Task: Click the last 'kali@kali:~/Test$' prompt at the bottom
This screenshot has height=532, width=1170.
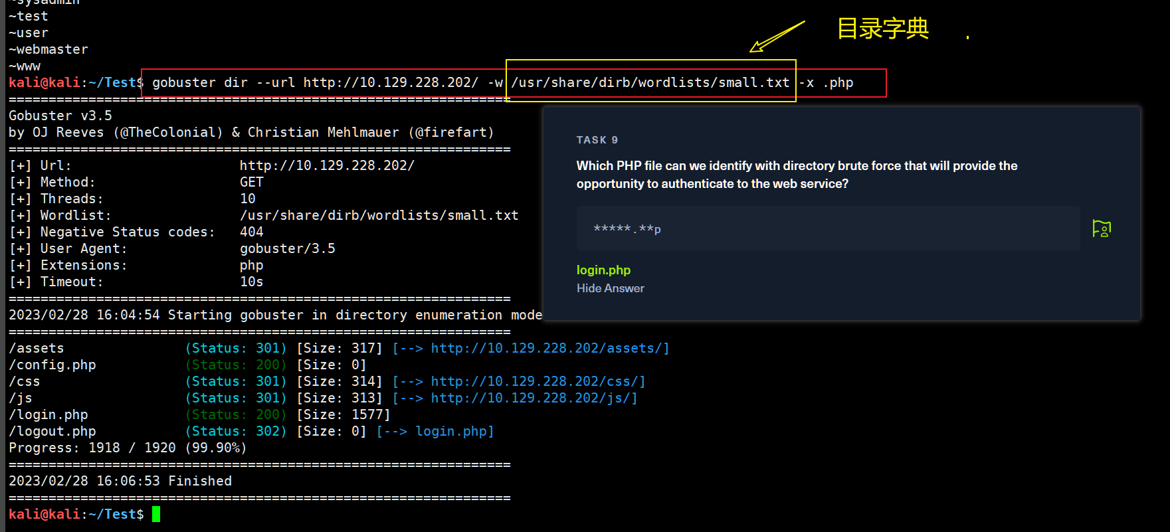Action: point(76,514)
